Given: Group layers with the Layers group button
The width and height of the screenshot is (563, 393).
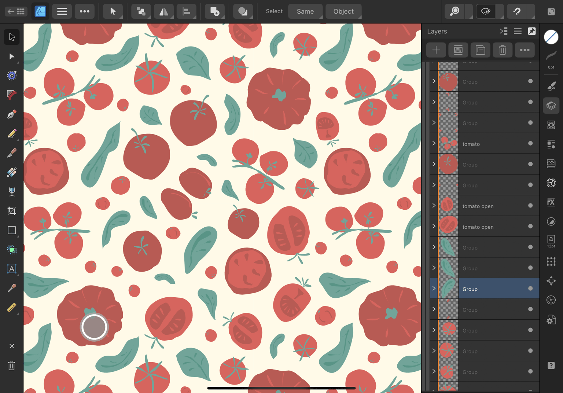Looking at the screenshot, I should [481, 50].
